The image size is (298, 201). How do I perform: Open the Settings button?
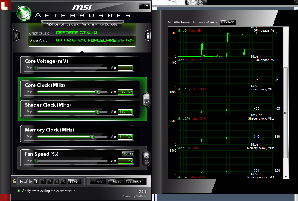(x=134, y=181)
